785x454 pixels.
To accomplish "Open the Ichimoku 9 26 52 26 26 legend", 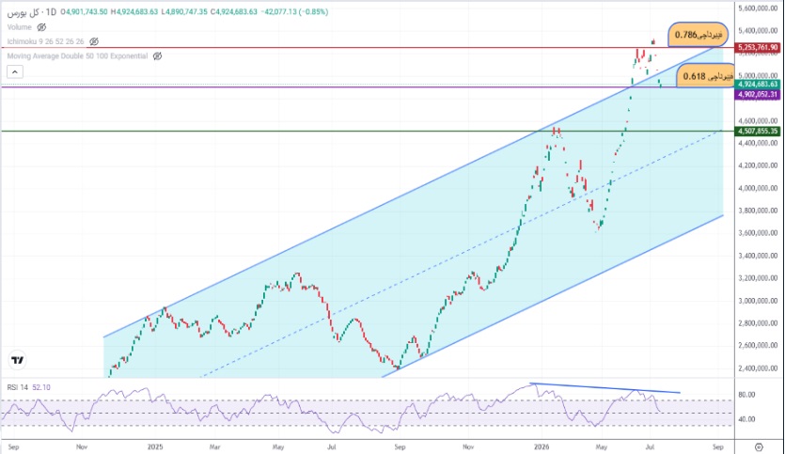I will [x=45, y=41].
